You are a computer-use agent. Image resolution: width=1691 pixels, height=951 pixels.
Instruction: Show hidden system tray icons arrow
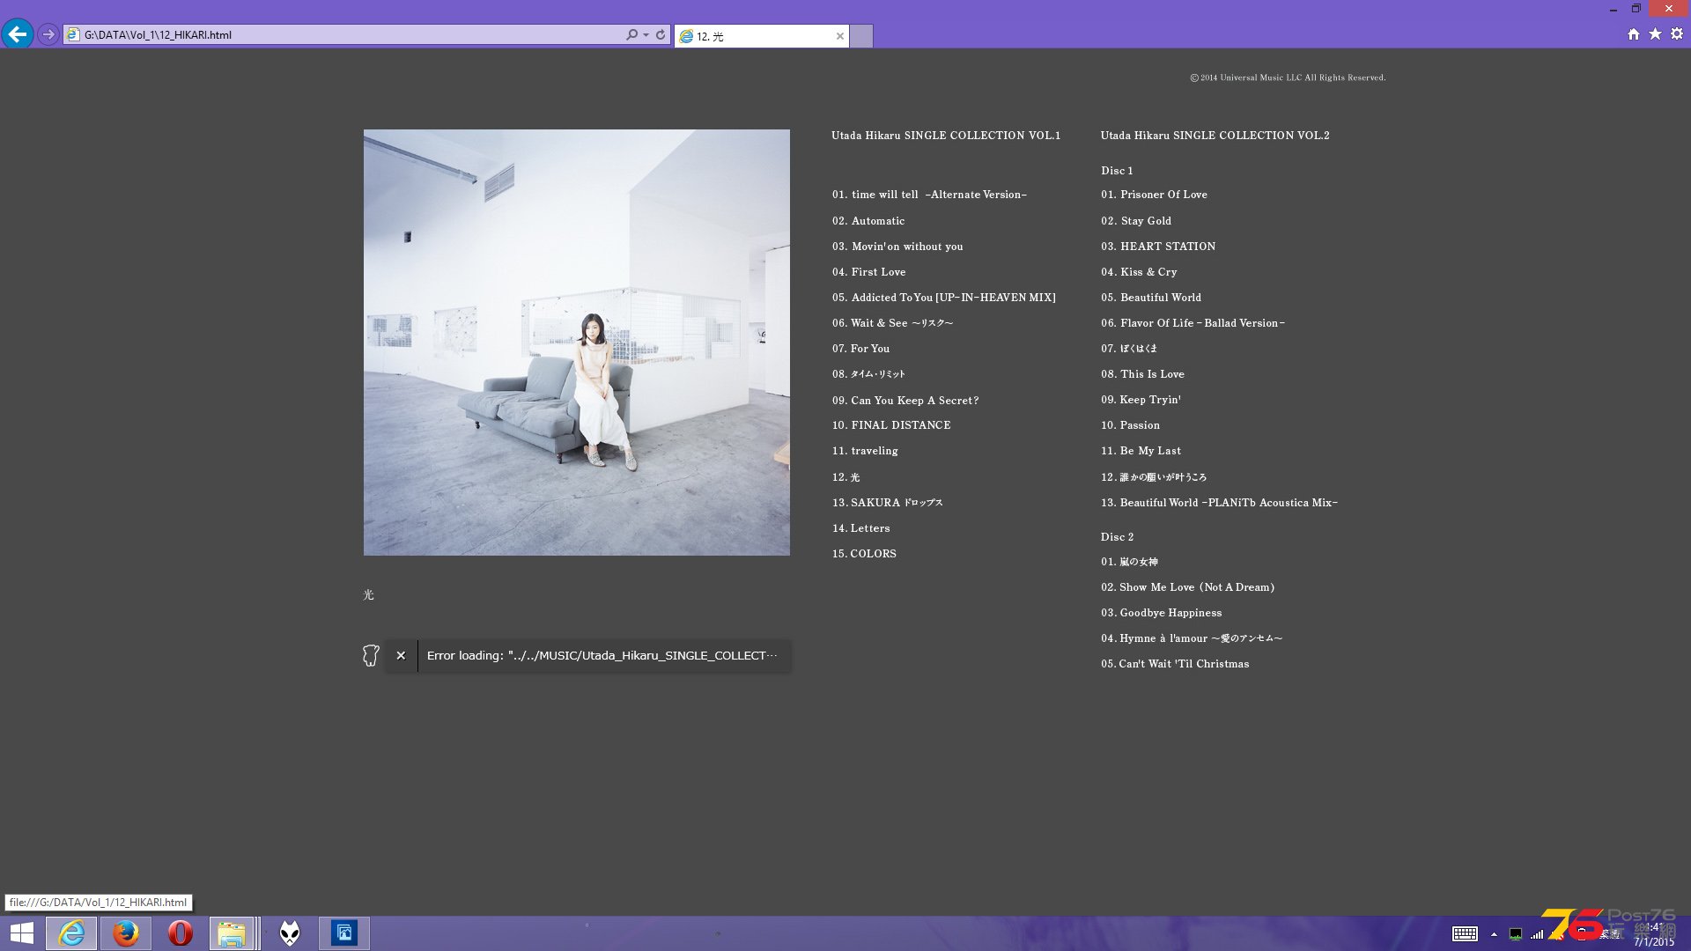tap(1494, 934)
